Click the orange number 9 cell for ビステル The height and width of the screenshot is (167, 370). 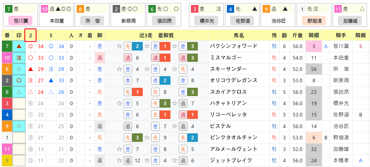click(7, 126)
